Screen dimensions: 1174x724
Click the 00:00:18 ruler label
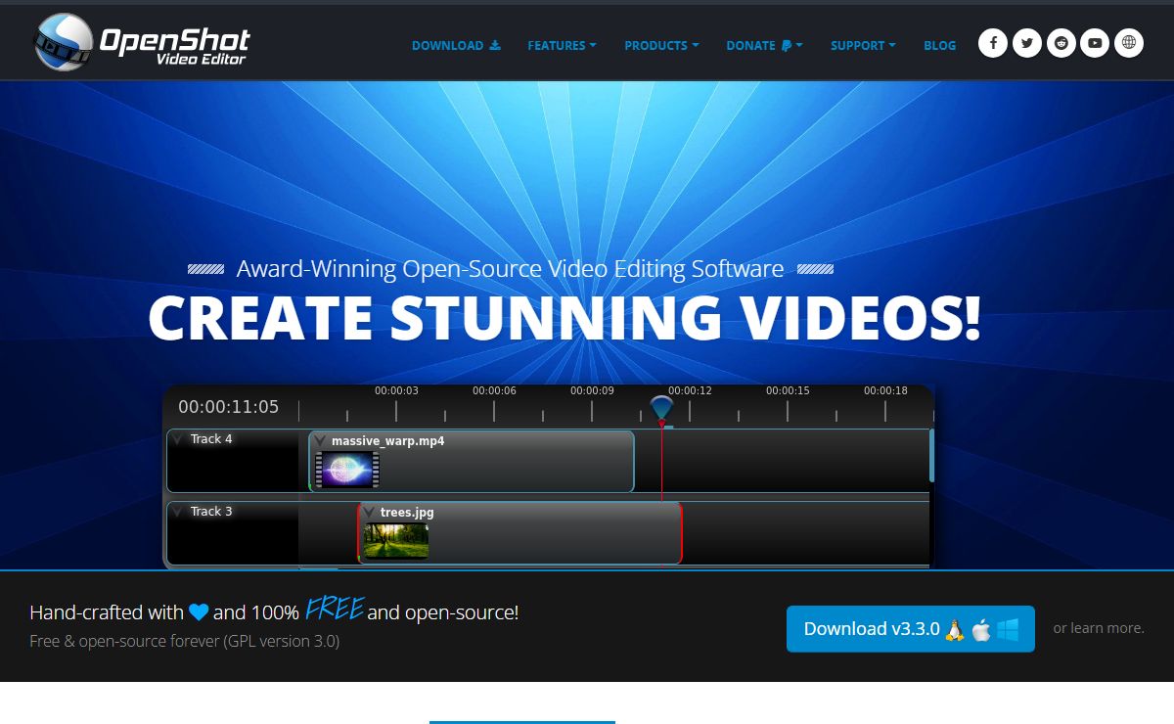coord(885,390)
